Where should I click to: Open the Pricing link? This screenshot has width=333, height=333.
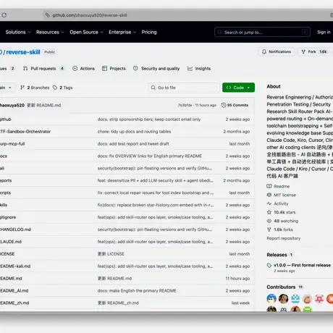click(x=149, y=32)
